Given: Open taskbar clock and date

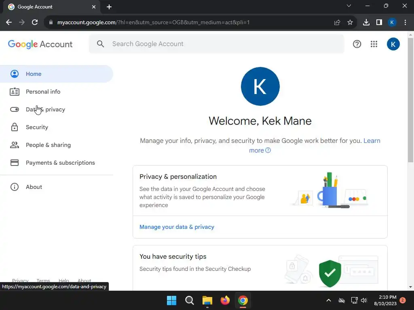Looking at the screenshot, I should tap(385, 300).
